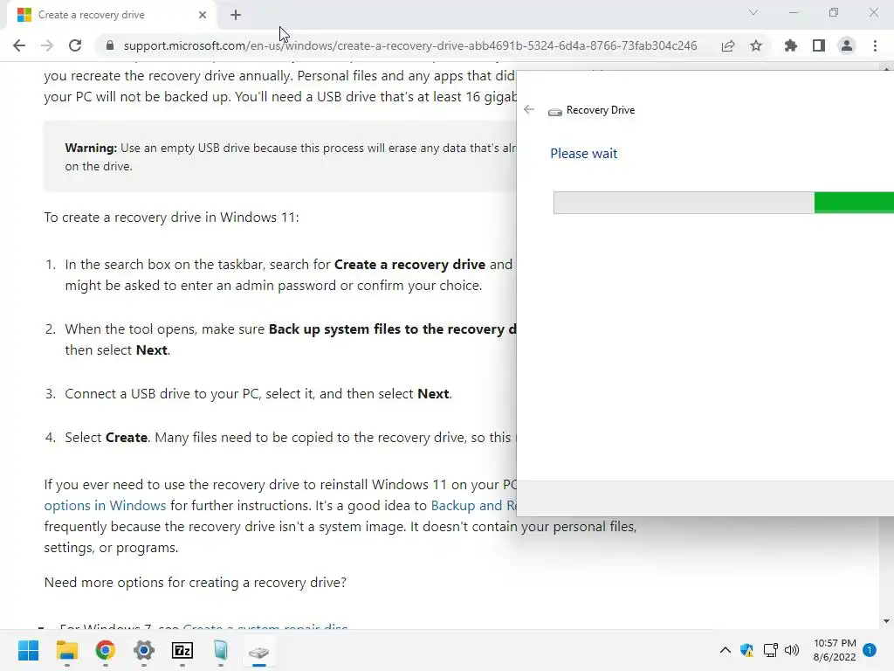Select the 'Create a recovery drive' tab
Image resolution: width=894 pixels, height=671 pixels.
coord(111,15)
